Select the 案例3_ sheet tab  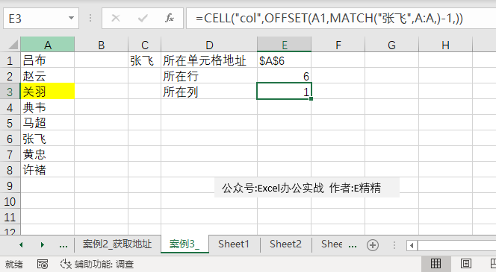coord(184,244)
